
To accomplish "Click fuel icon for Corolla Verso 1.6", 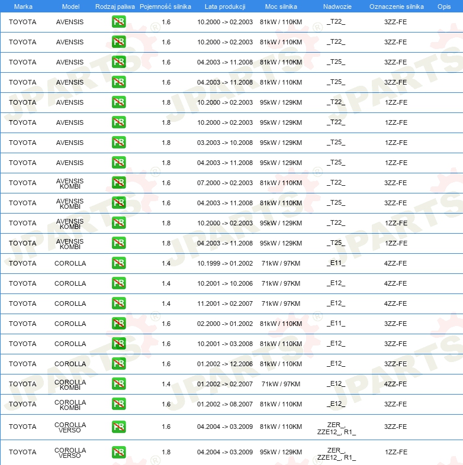I will 118,427.
